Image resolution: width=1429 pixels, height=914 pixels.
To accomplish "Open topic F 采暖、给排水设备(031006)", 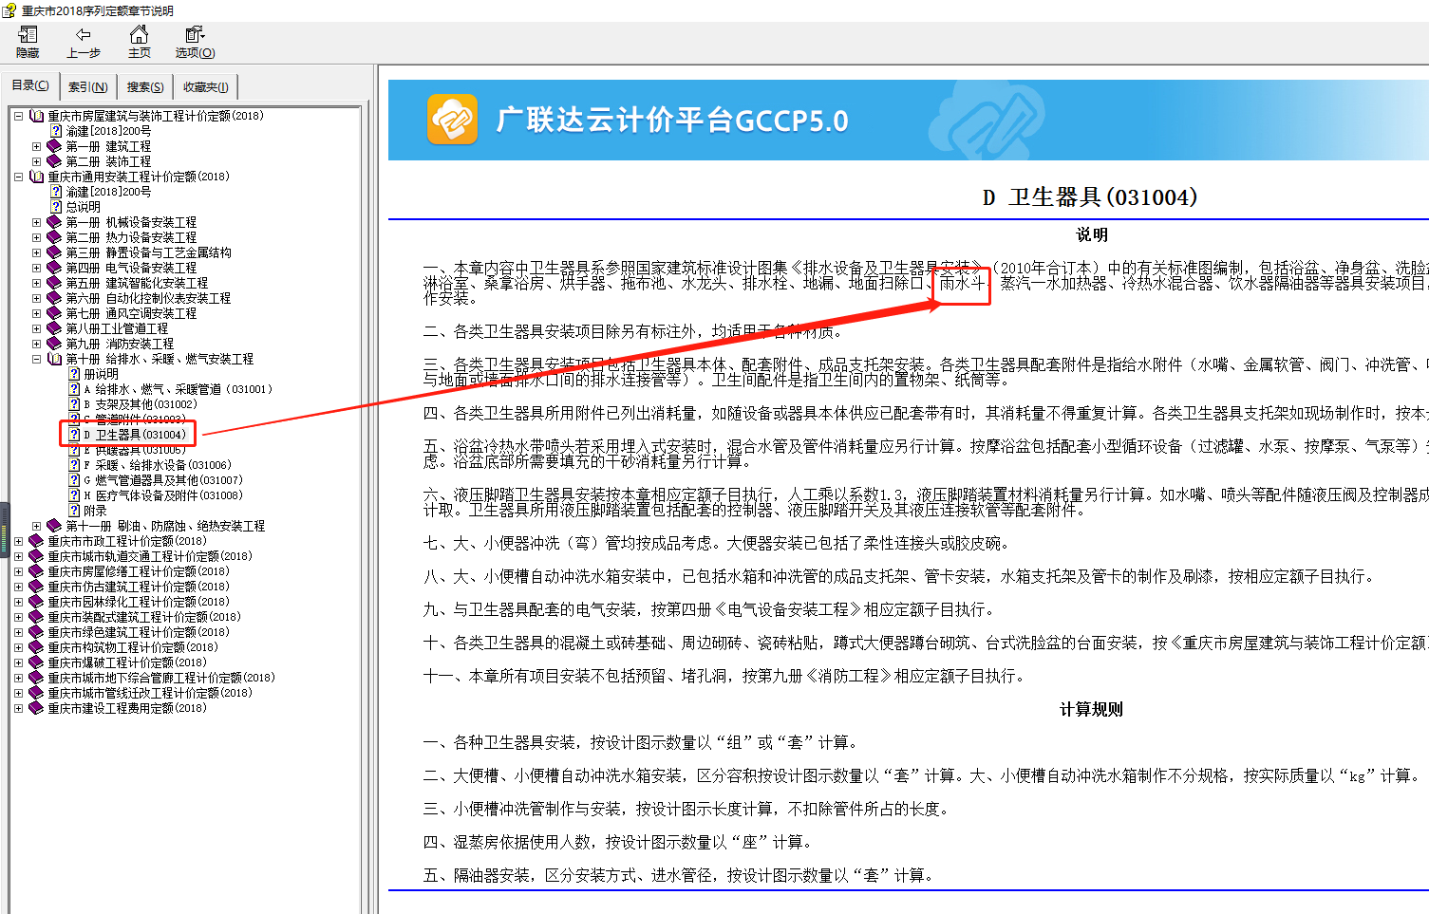I will (x=158, y=465).
